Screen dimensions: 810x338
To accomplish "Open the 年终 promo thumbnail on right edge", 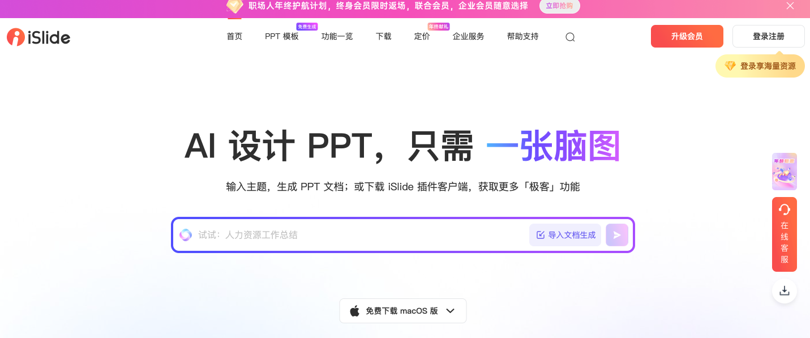I will pyautogui.click(x=785, y=172).
